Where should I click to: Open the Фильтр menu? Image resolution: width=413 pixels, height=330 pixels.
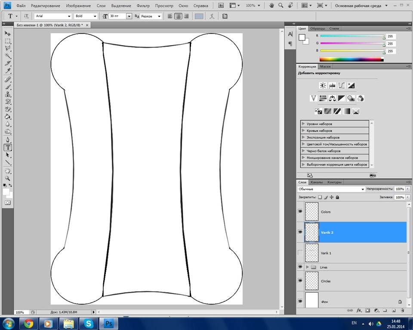pyautogui.click(x=143, y=6)
